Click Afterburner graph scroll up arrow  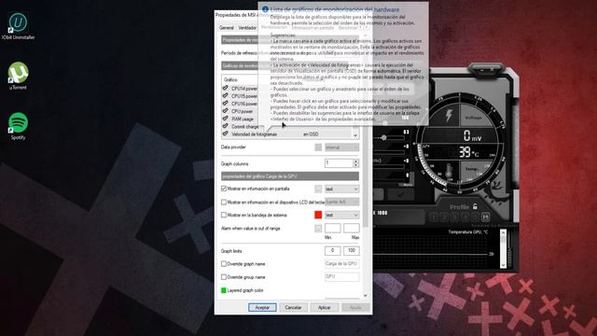[x=503, y=232]
